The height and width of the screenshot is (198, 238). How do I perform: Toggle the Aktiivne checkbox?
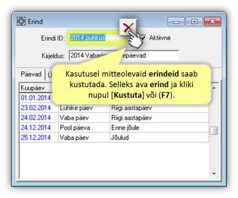point(143,38)
